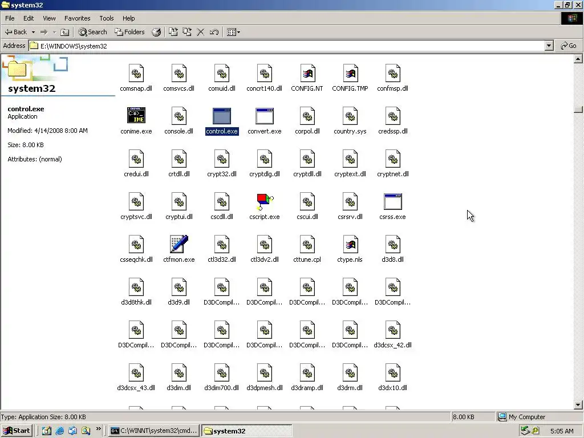Select credssp.dll file

(x=393, y=121)
